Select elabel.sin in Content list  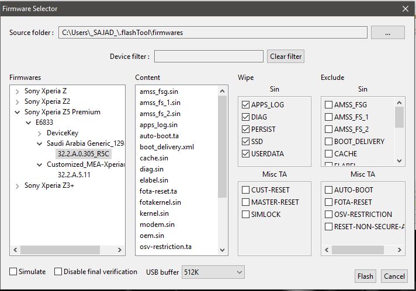[154, 180]
